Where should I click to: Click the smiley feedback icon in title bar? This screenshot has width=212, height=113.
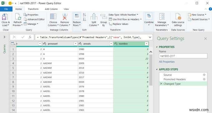(10, 3)
